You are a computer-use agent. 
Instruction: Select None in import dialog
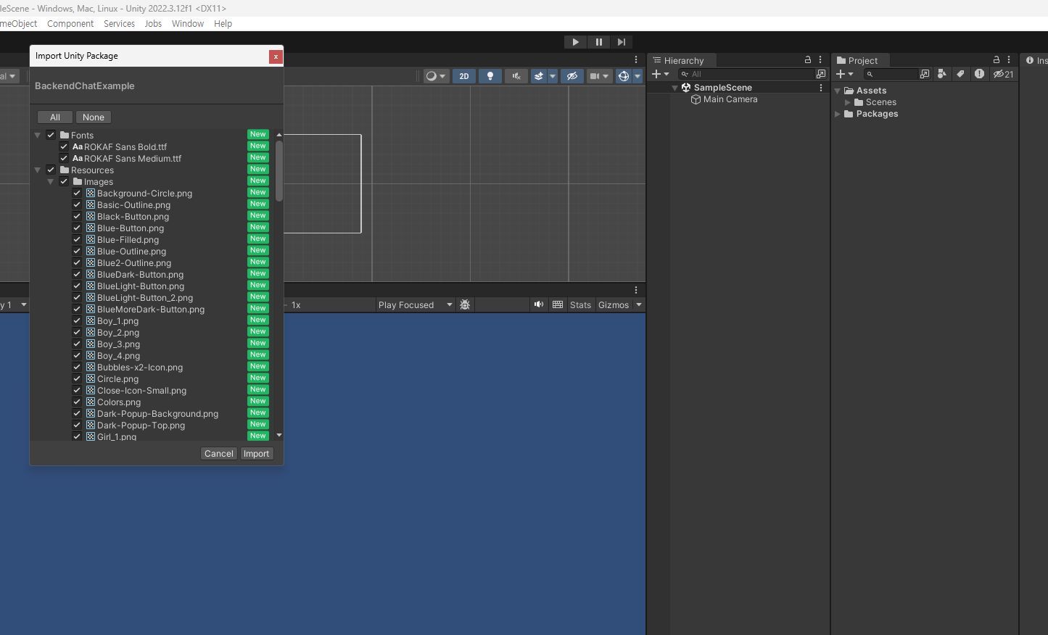(x=94, y=117)
